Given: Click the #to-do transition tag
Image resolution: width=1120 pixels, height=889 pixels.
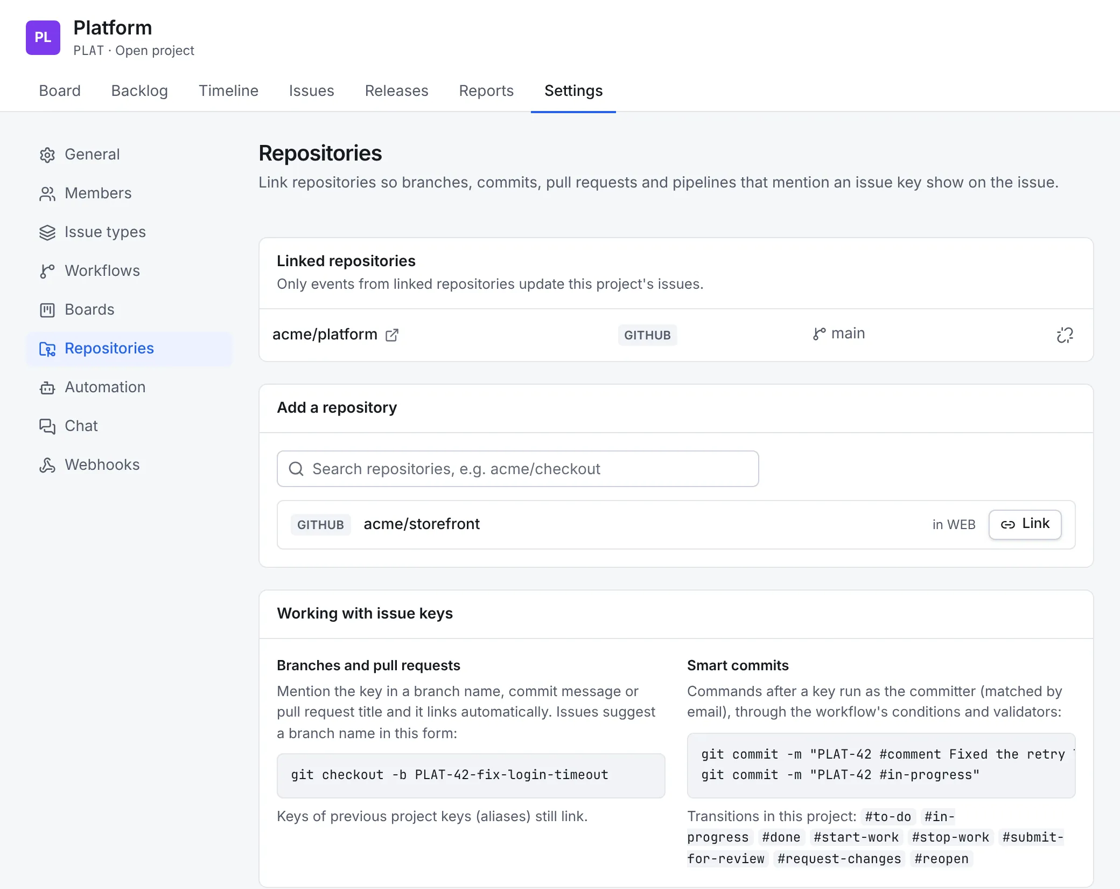Looking at the screenshot, I should click(x=888, y=817).
